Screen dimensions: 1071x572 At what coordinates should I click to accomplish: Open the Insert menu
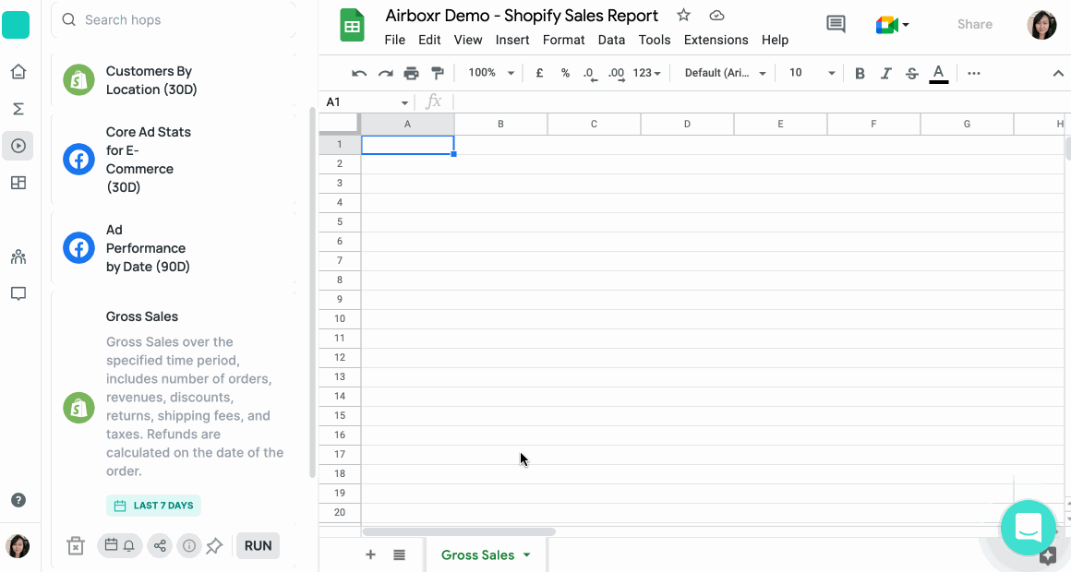512,40
